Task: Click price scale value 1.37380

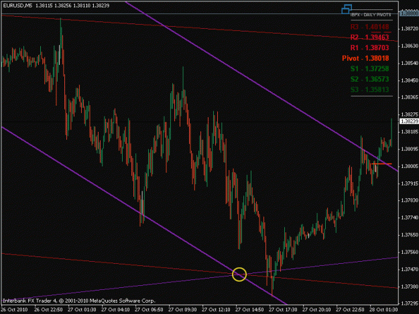Action: (410, 287)
